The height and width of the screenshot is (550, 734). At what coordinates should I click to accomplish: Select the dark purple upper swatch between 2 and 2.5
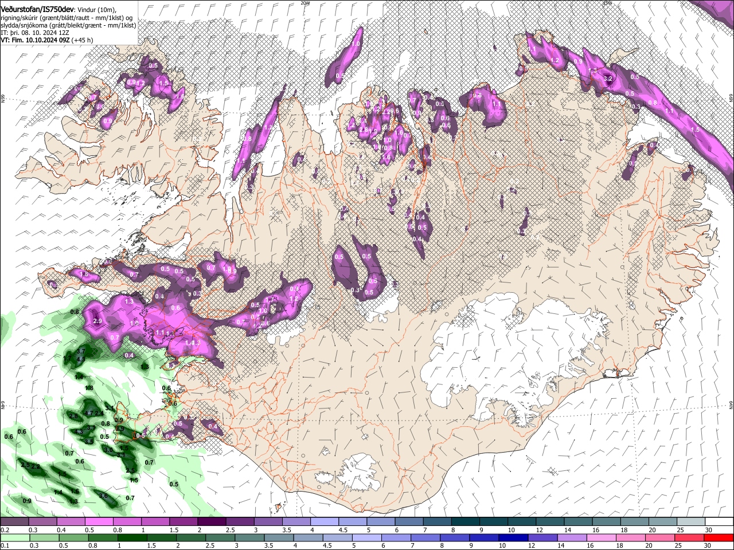[212, 522]
